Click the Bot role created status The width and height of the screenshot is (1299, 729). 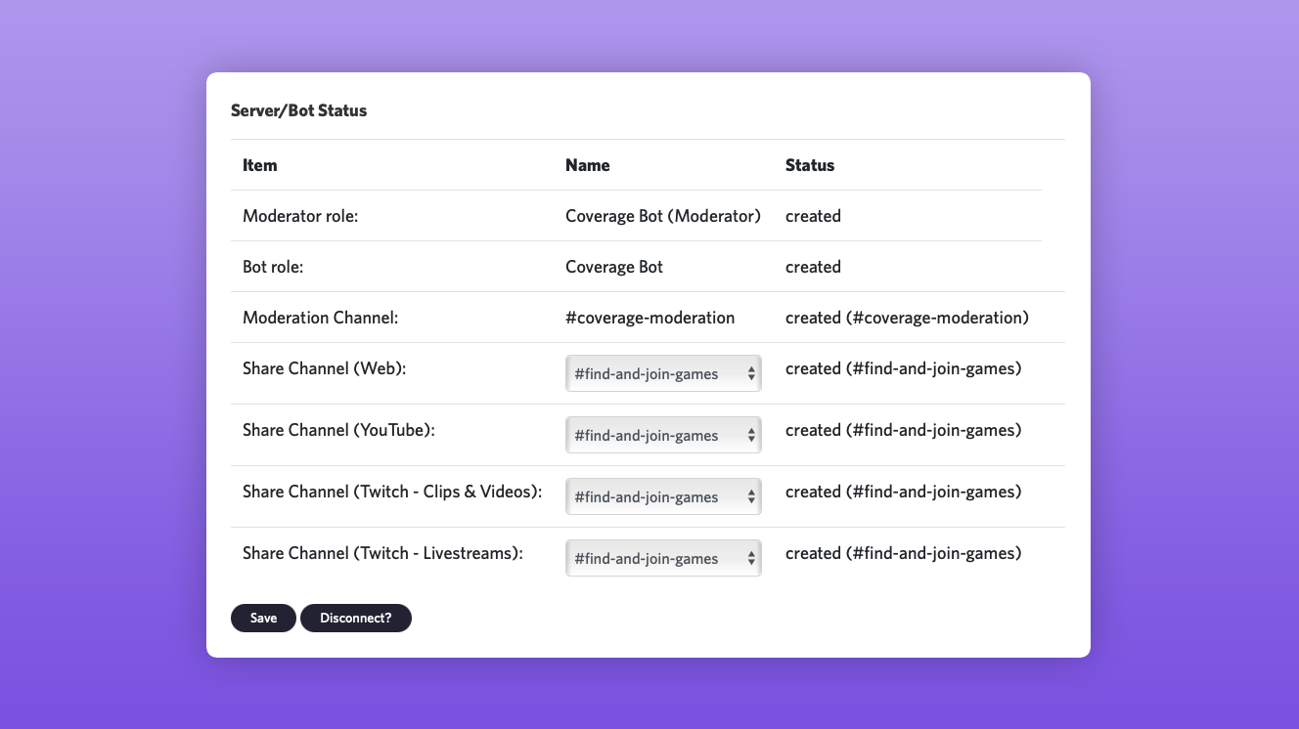(813, 266)
